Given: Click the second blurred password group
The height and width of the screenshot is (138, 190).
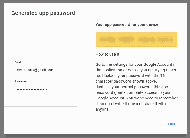Looking at the screenshot, I should pyautogui.click(x=126, y=39).
